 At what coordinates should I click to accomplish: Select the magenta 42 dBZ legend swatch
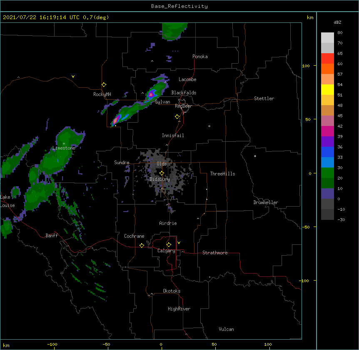(327, 131)
